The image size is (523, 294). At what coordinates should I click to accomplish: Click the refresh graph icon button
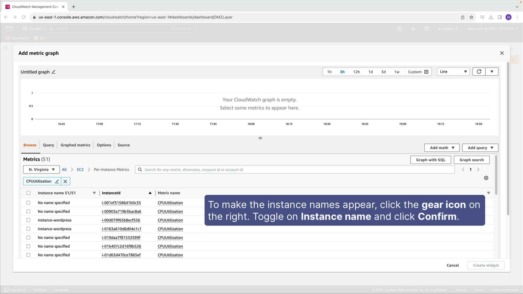[479, 72]
